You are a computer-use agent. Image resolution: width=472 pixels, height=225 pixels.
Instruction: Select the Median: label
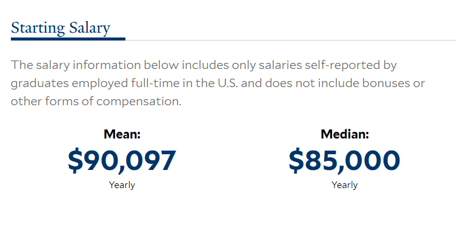click(345, 134)
